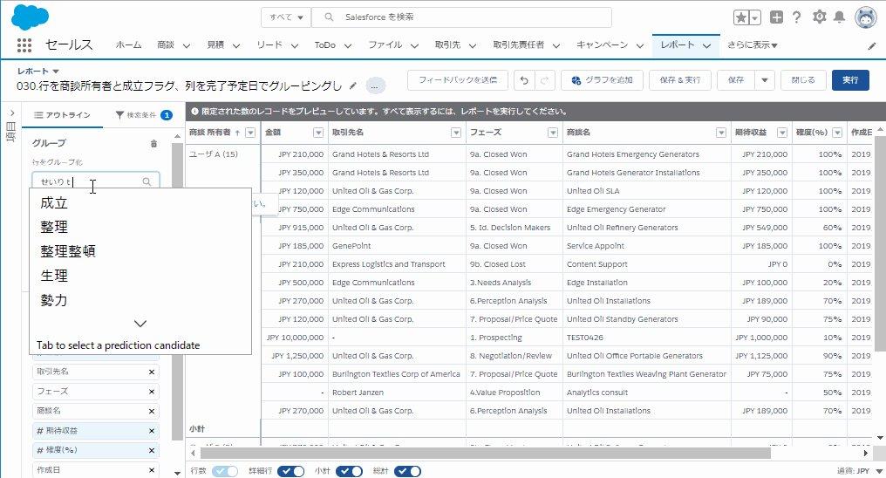Click the more options ellipsis button

coord(376,85)
